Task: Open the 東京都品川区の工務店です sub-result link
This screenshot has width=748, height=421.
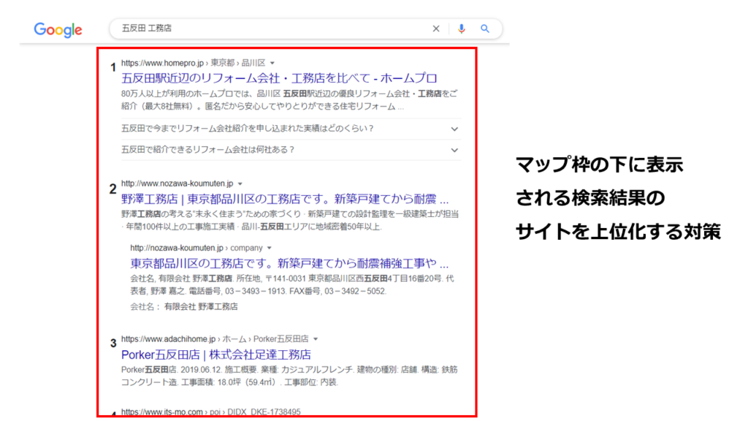Action: pos(289,263)
